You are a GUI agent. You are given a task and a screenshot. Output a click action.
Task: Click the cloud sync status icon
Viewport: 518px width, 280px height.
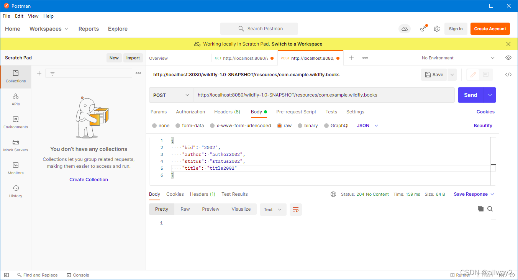click(404, 29)
